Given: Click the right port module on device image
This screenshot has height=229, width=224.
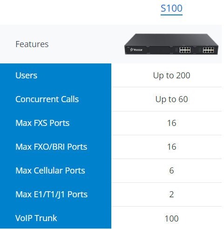Looking at the screenshot, I should [x=208, y=50].
